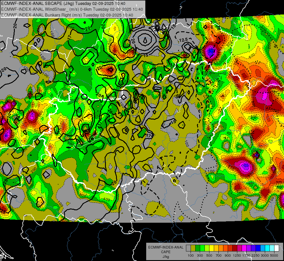Select the WindShear 0-6km title line
Screen dimensions: 284x261
pos(72,9)
